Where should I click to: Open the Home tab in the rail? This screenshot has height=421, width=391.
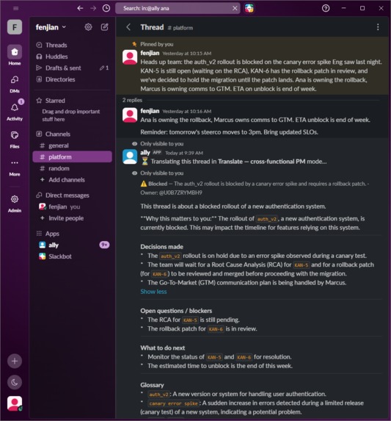click(15, 55)
